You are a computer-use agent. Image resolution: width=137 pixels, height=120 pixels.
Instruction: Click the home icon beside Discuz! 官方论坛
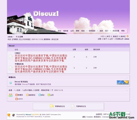[x=11, y=83]
